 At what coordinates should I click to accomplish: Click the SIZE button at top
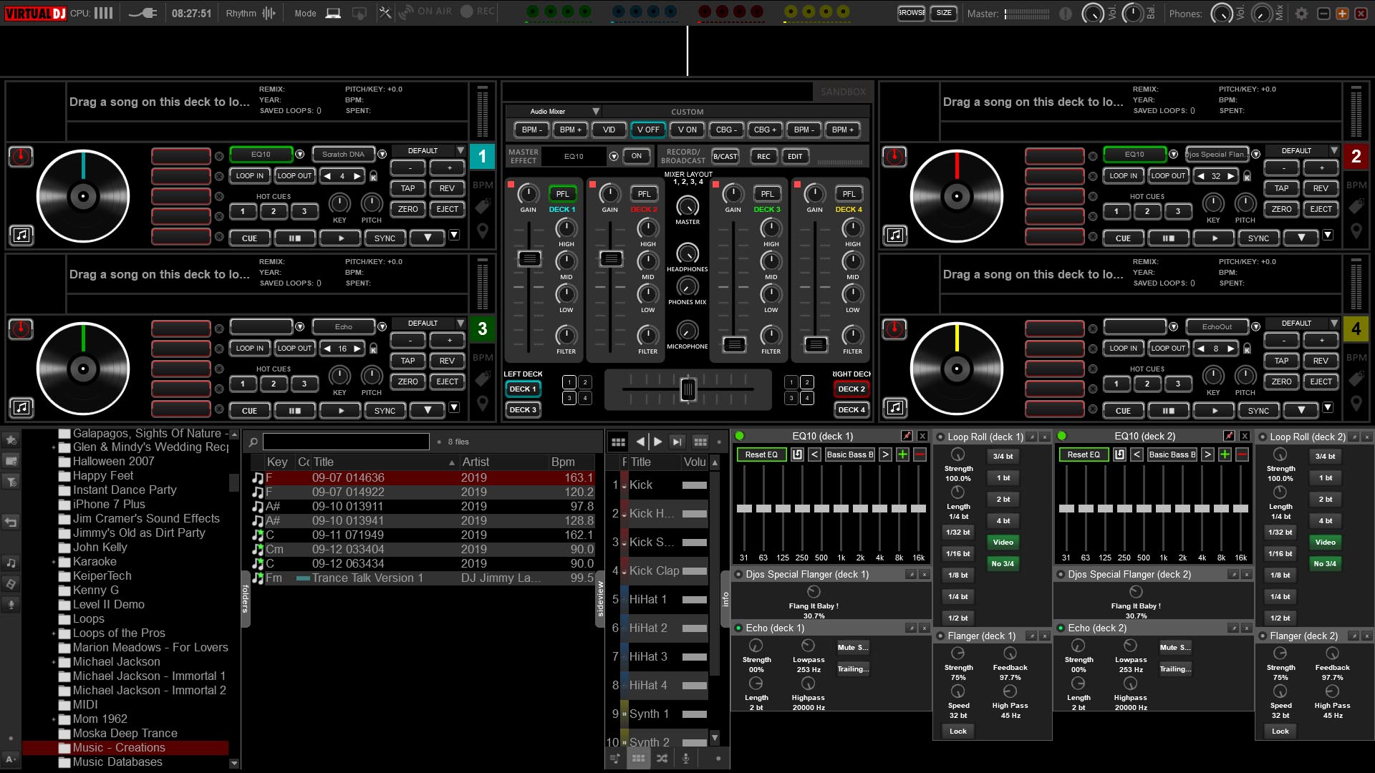[944, 13]
